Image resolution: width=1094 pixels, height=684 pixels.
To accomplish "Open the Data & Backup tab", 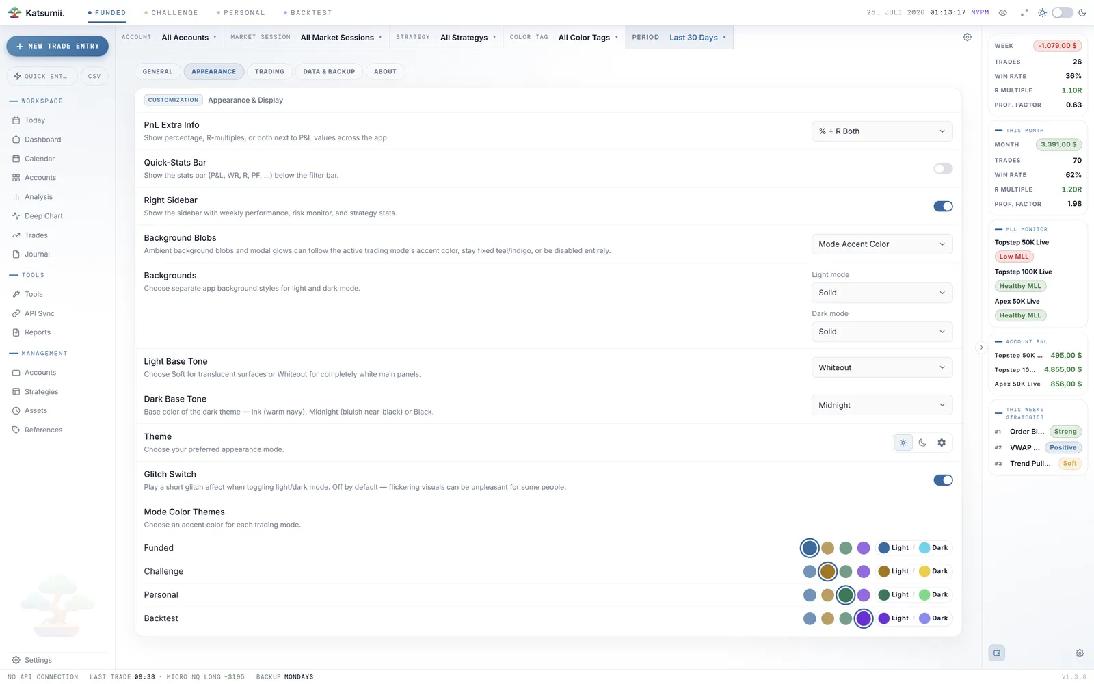I will (329, 72).
